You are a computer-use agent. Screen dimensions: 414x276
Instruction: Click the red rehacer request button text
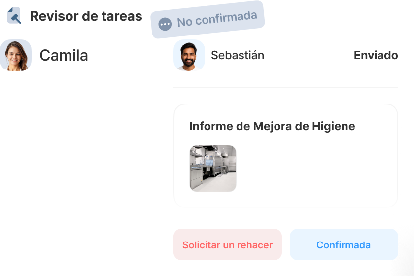pyautogui.click(x=228, y=245)
